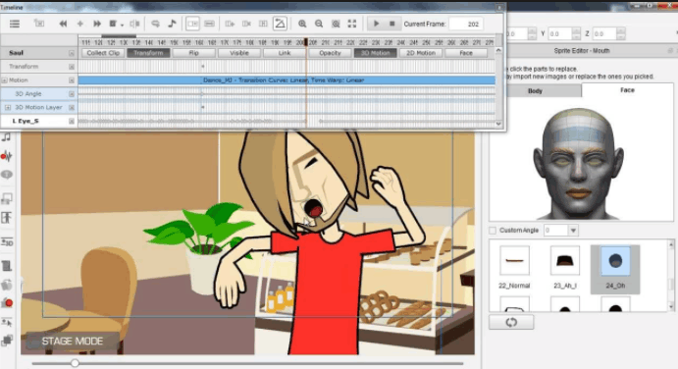Toggle the 2D Motion track button
This screenshot has height=369, width=678.
point(421,53)
